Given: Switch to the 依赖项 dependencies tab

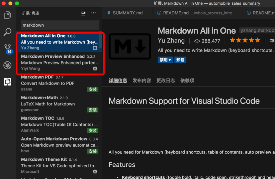Looking at the screenshot, I should pos(187,81).
